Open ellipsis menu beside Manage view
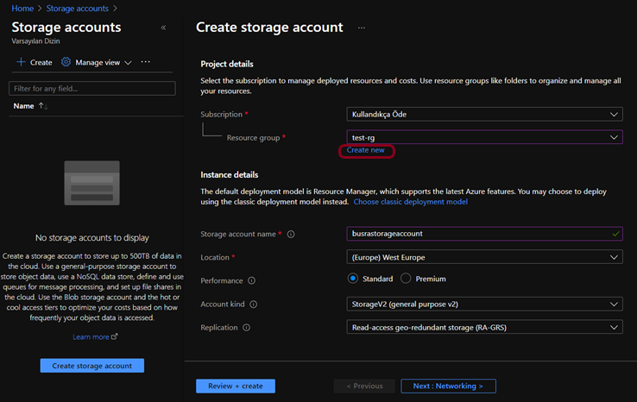 (x=145, y=62)
